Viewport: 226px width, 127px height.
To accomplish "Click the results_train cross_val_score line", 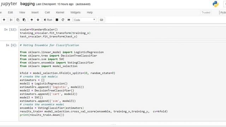I will (94, 111).
